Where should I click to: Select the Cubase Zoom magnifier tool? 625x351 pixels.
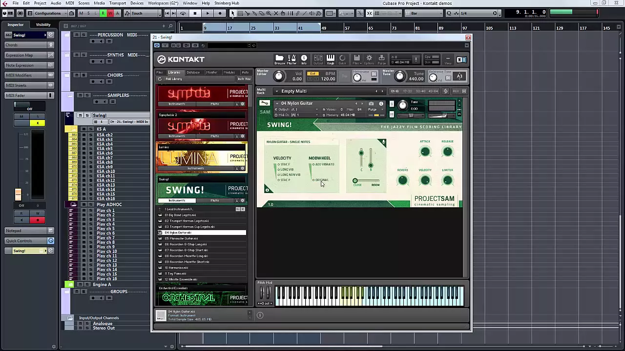pyautogui.click(x=269, y=13)
